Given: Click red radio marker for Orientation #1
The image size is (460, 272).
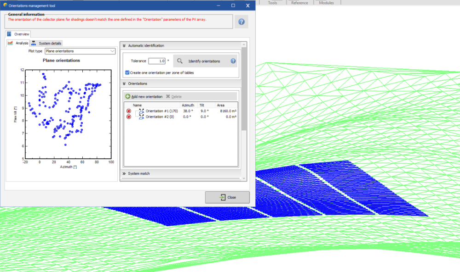Looking at the screenshot, I should pyautogui.click(x=129, y=111).
